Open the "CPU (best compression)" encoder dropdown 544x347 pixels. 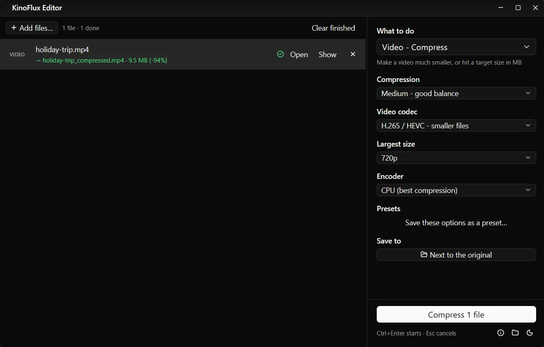coord(456,190)
